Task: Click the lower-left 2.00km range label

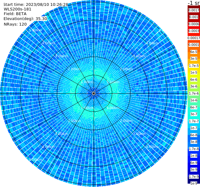Action: tap(74, 121)
